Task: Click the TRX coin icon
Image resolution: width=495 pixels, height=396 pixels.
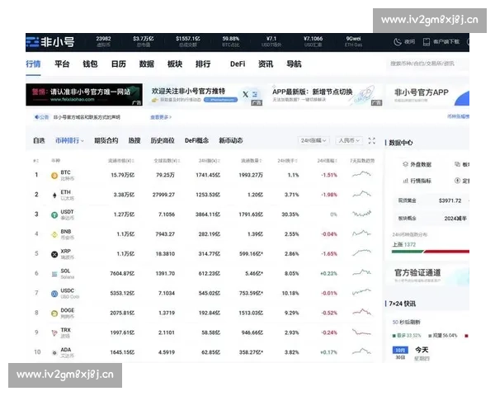Action: click(x=54, y=332)
